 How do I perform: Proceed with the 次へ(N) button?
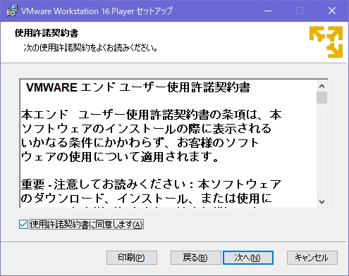pos(248,258)
